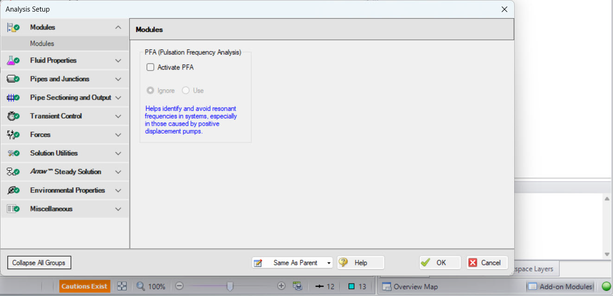Click OK to confirm Analysis Setup
Screen dimensions: 613x296
point(440,263)
